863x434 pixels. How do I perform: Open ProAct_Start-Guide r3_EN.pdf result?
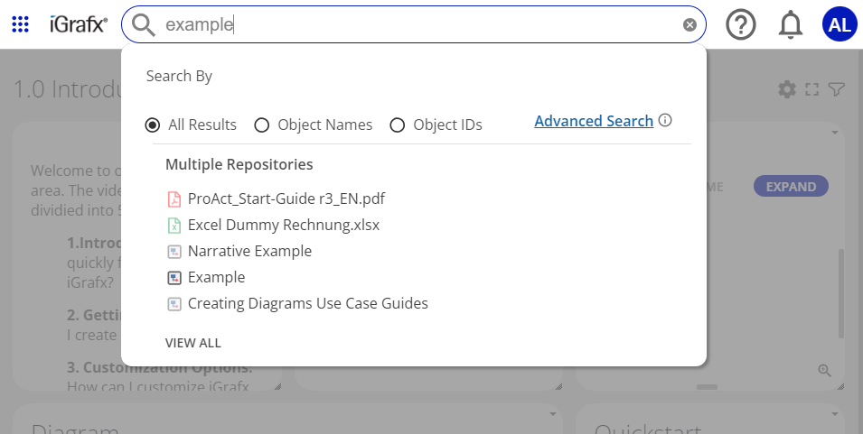(x=286, y=199)
